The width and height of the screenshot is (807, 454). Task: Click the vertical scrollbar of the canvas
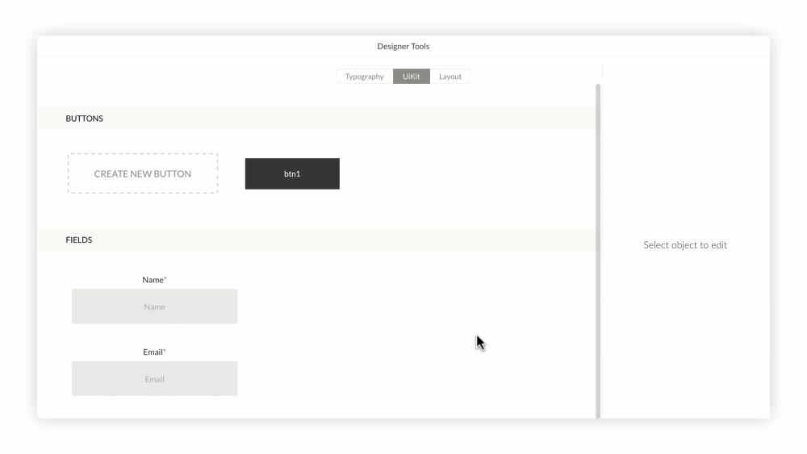pyautogui.click(x=598, y=242)
